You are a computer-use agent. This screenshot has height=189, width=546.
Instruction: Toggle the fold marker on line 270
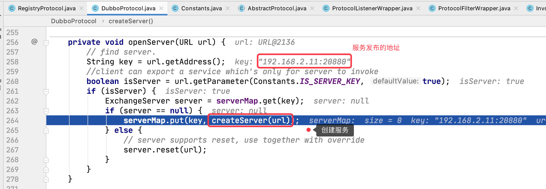(46, 179)
